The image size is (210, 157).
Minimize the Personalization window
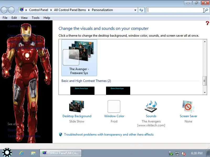(188, 3)
